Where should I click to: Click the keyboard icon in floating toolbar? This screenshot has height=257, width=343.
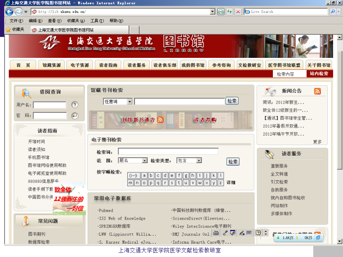216,233
